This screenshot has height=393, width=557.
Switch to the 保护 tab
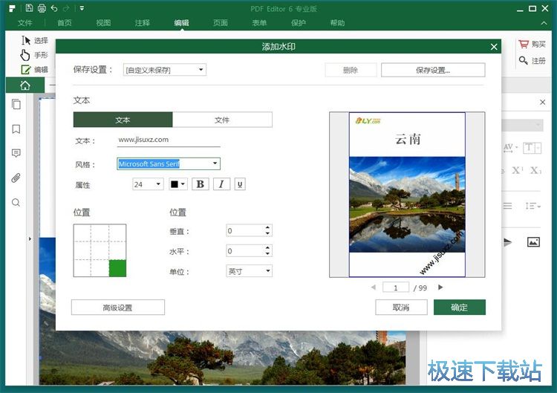[x=299, y=23]
